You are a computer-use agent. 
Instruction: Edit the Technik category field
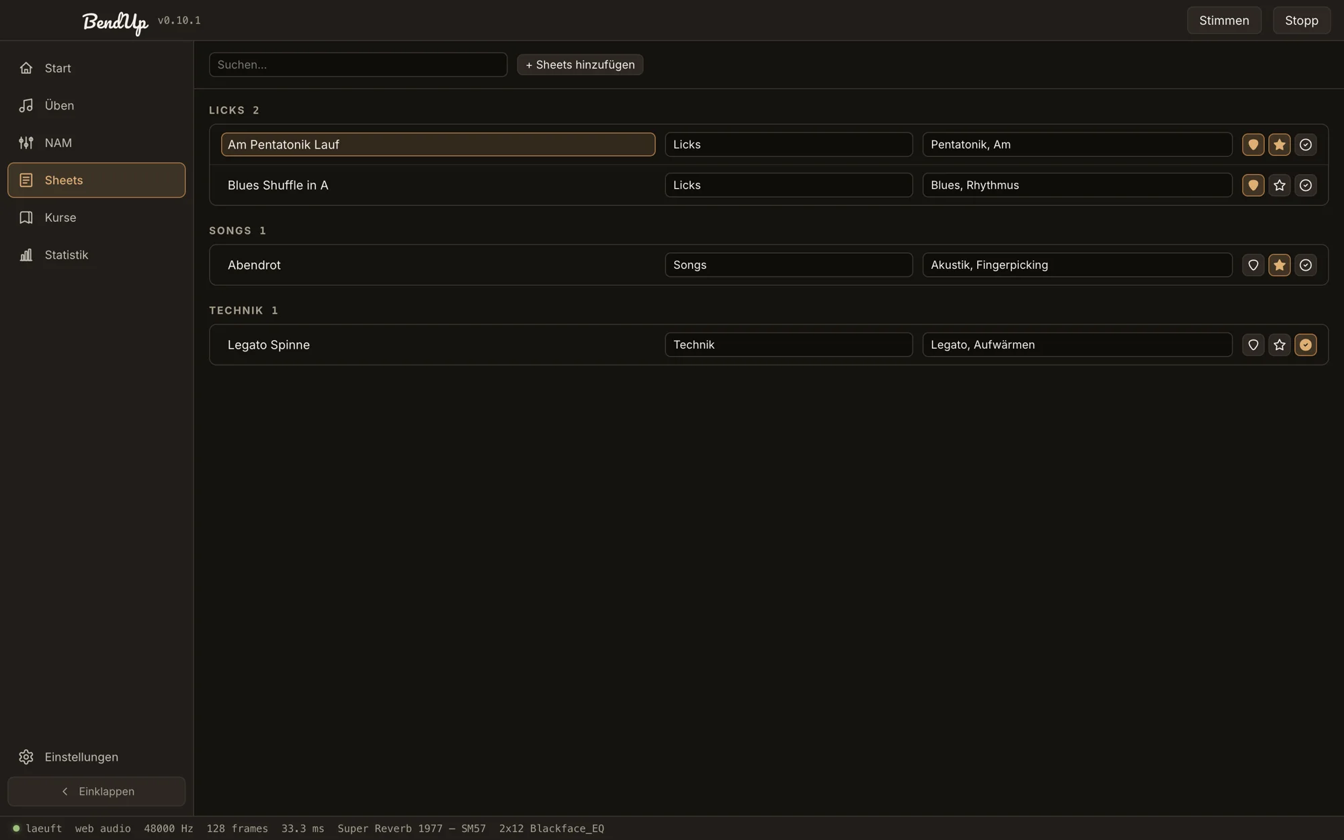pos(789,345)
